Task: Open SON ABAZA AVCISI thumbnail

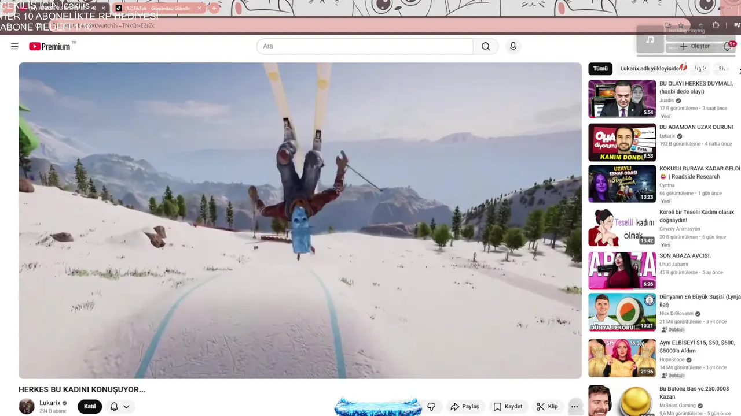Action: pos(622,270)
